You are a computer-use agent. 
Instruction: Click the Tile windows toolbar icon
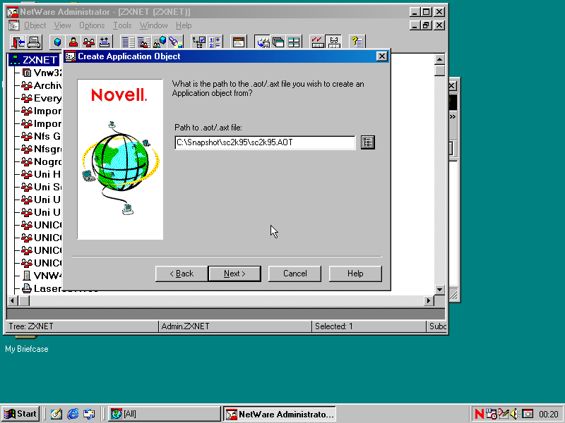coord(294,42)
